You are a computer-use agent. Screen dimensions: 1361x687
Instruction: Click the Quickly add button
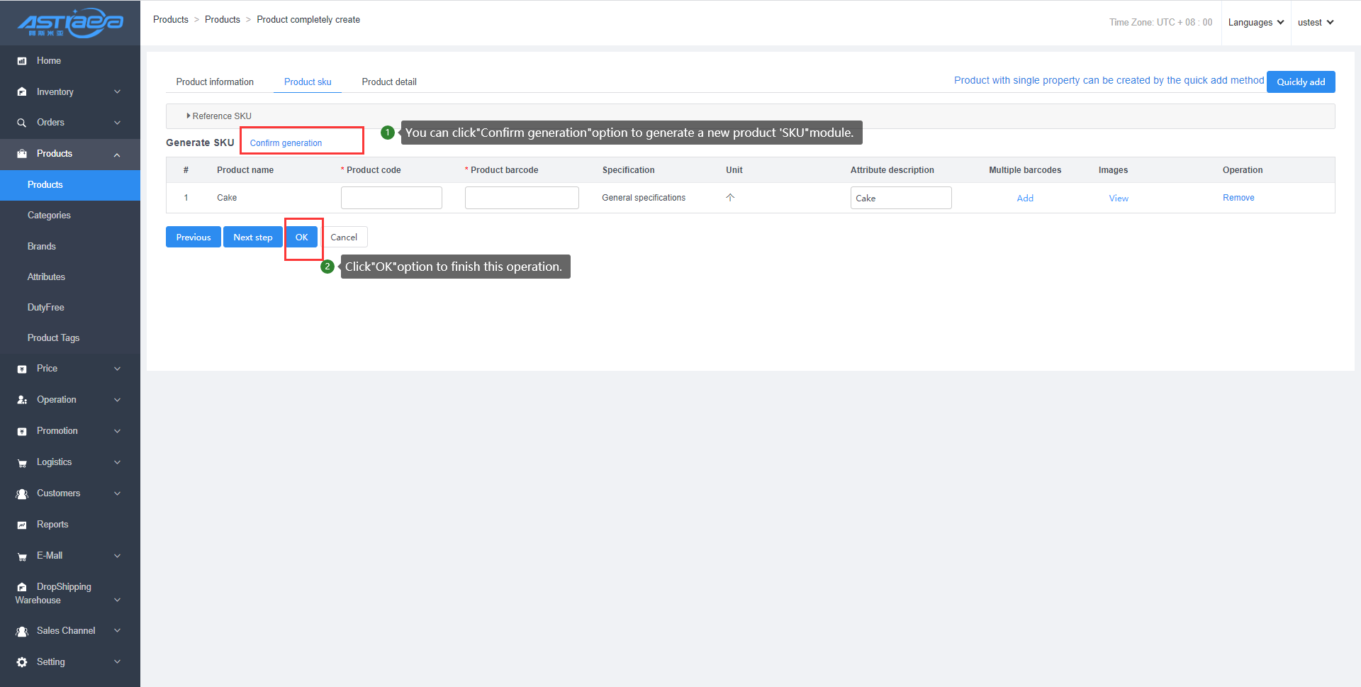pyautogui.click(x=1300, y=82)
